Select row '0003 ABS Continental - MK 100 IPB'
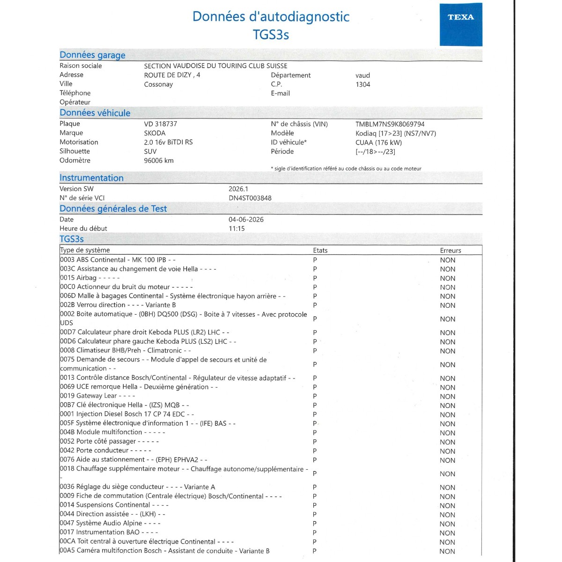The image size is (562, 562). (x=271, y=260)
